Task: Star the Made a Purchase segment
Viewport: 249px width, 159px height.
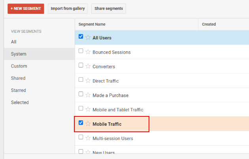Action: pos(88,95)
